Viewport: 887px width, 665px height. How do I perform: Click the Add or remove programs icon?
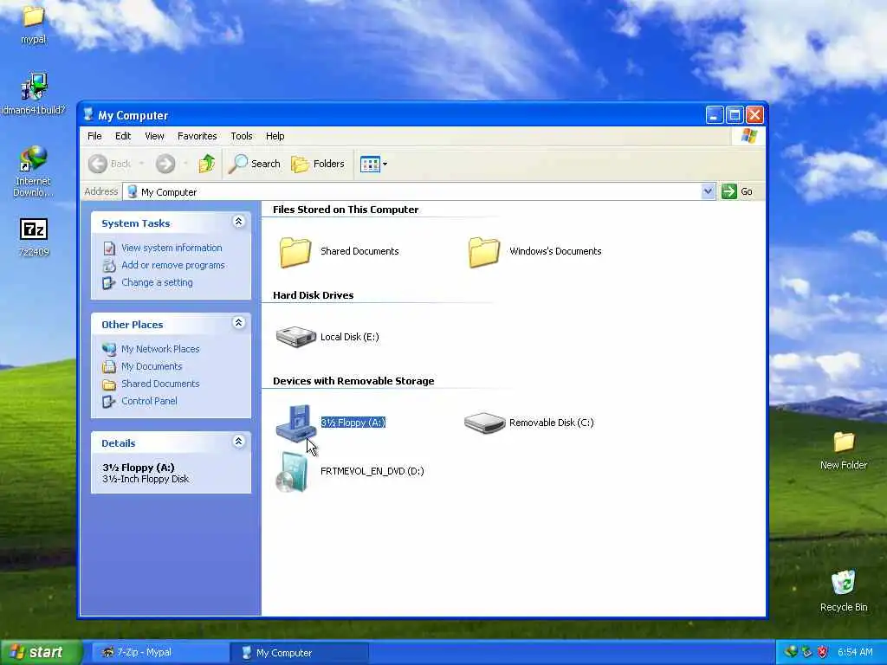tap(109, 265)
